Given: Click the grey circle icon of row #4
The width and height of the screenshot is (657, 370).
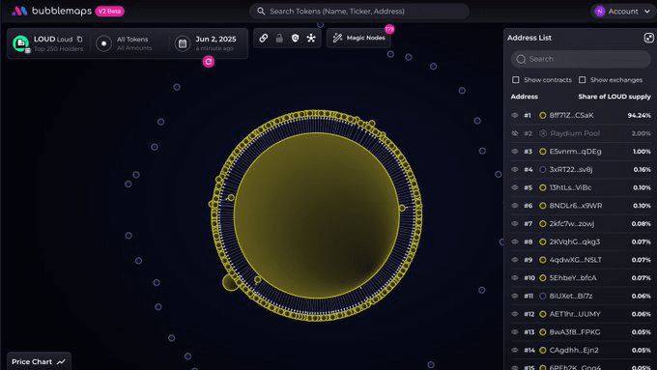Looking at the screenshot, I should 543,169.
